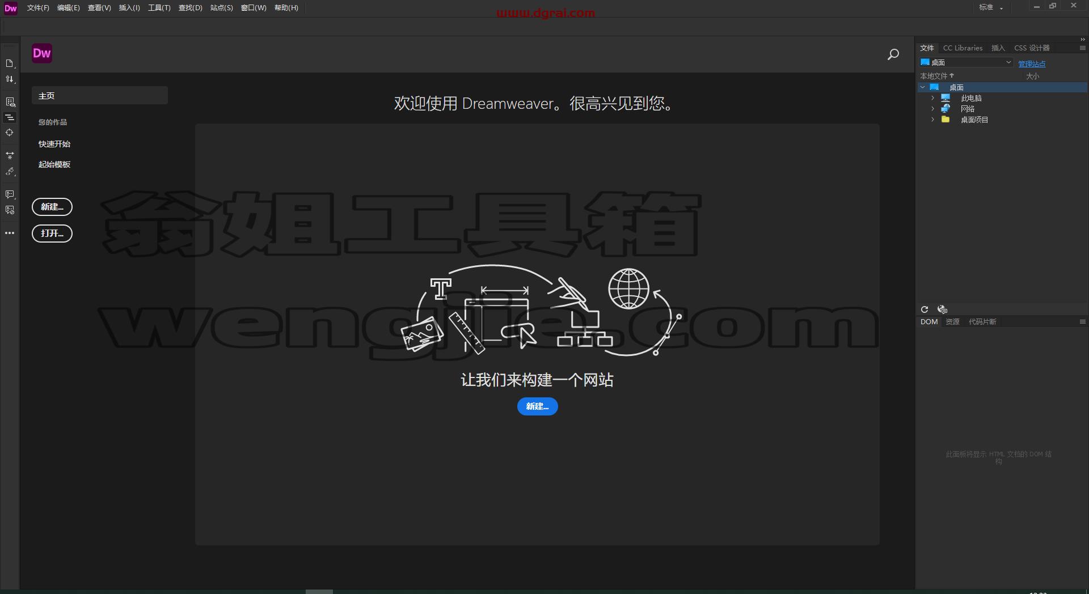Image resolution: width=1089 pixels, height=594 pixels.
Task: Click the expand-all asterisk arrows icon
Action: tap(10, 155)
